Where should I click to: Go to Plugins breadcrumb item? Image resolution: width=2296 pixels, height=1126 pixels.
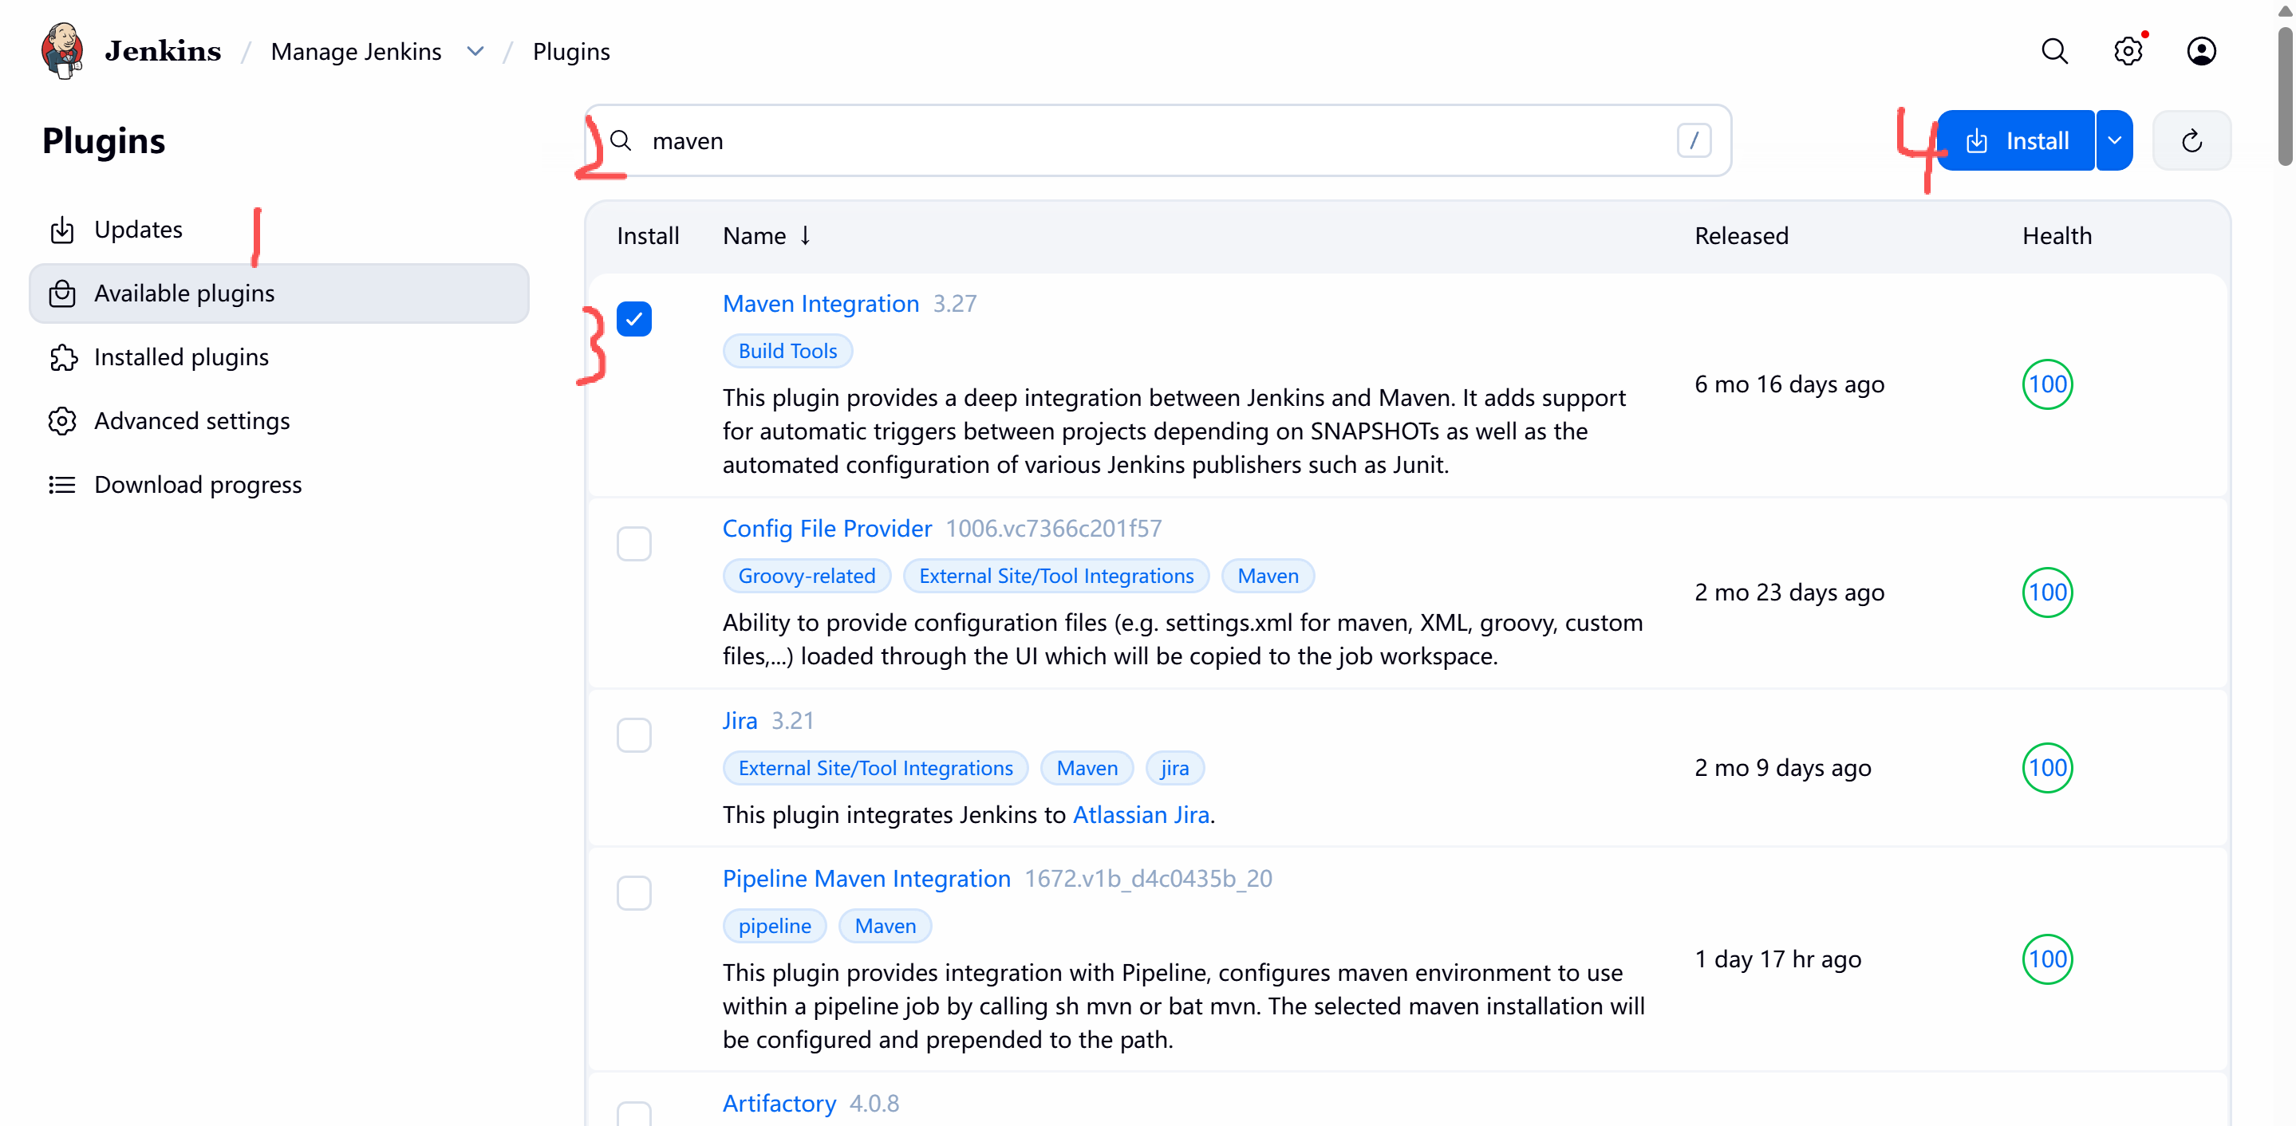570,52
